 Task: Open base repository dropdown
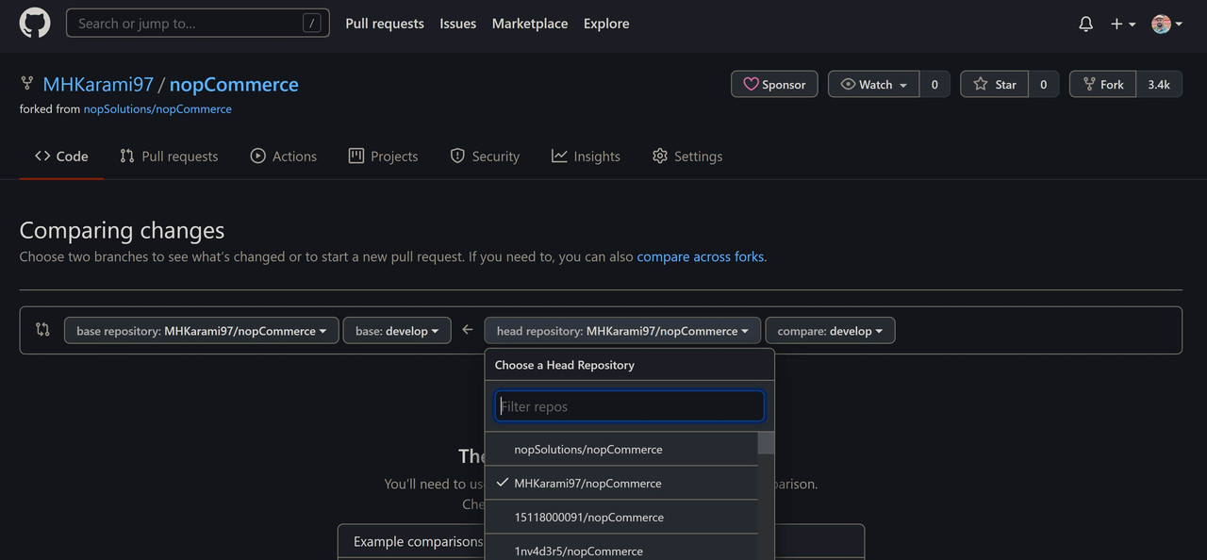pyautogui.click(x=201, y=330)
